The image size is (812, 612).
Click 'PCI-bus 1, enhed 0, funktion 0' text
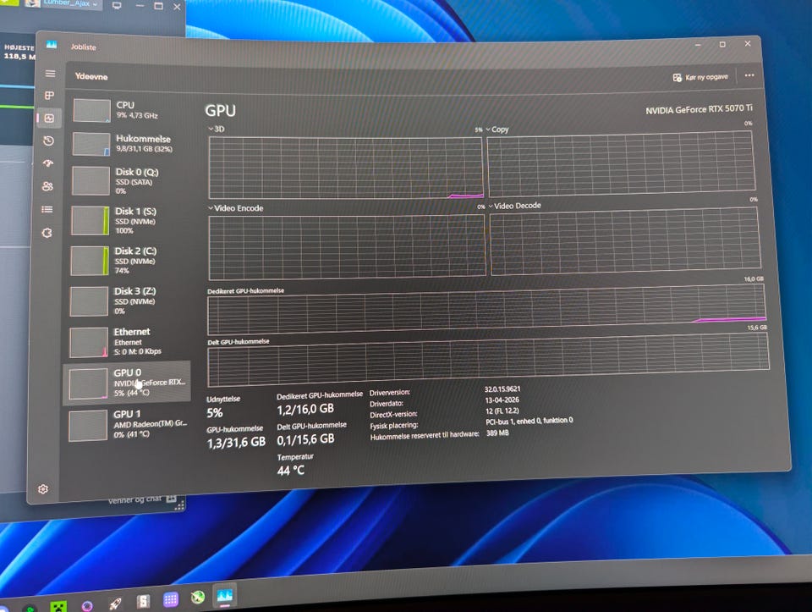point(529,421)
